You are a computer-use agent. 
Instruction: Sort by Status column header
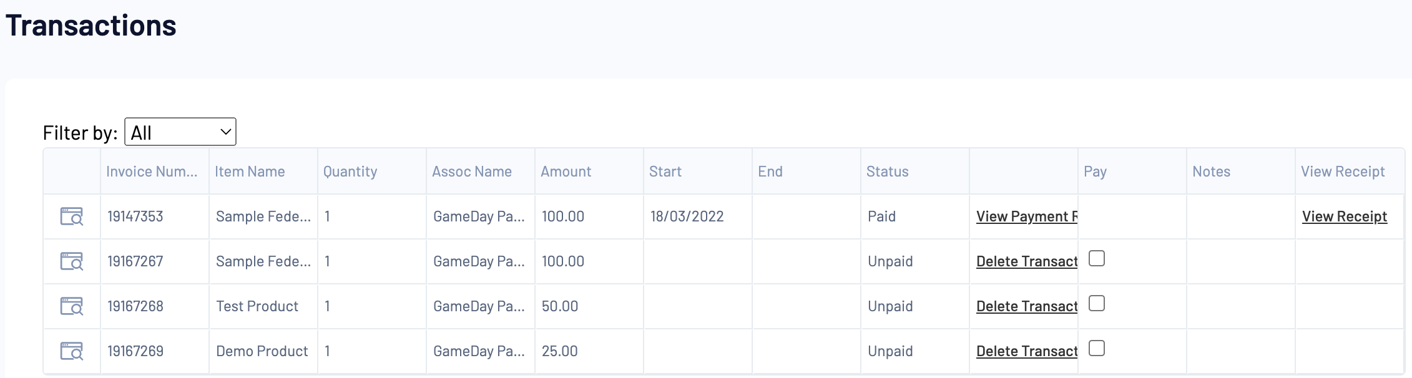(887, 172)
